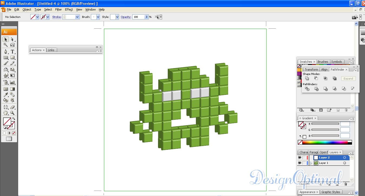Choose the Reflect tool
The image size is (365, 196).
coord(6,70)
